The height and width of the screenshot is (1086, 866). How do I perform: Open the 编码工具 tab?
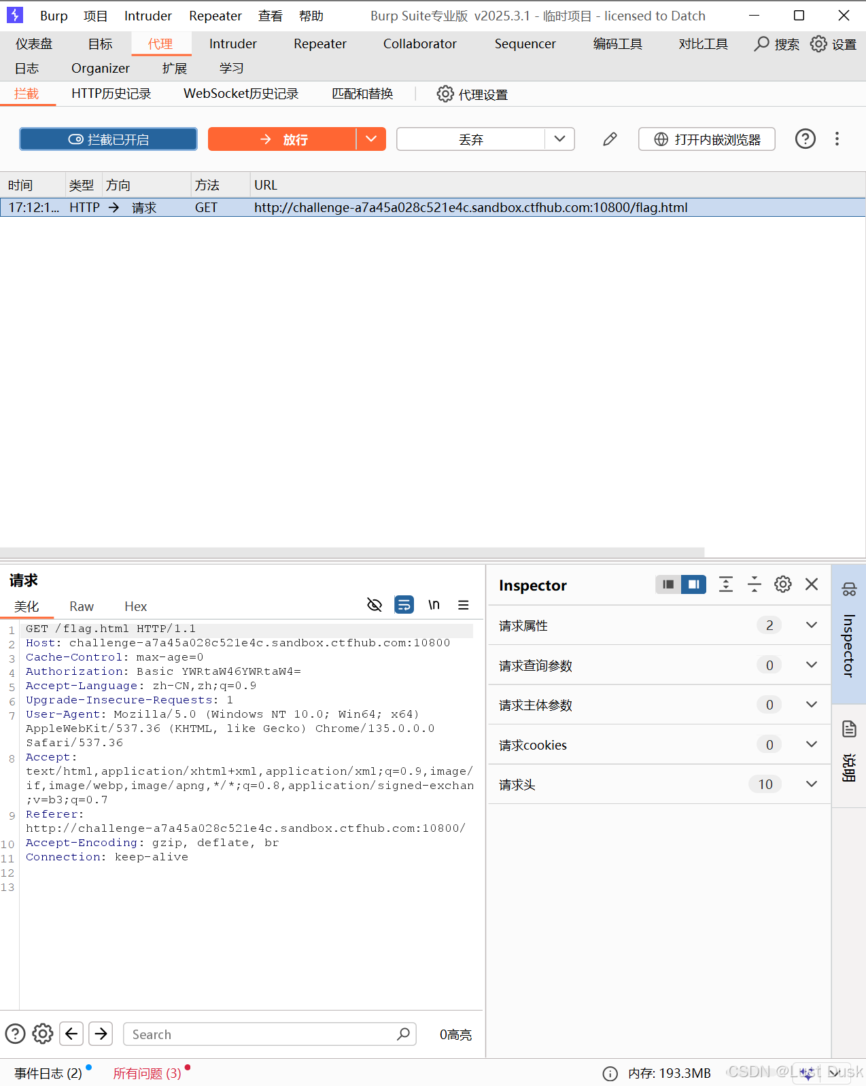pyautogui.click(x=618, y=43)
